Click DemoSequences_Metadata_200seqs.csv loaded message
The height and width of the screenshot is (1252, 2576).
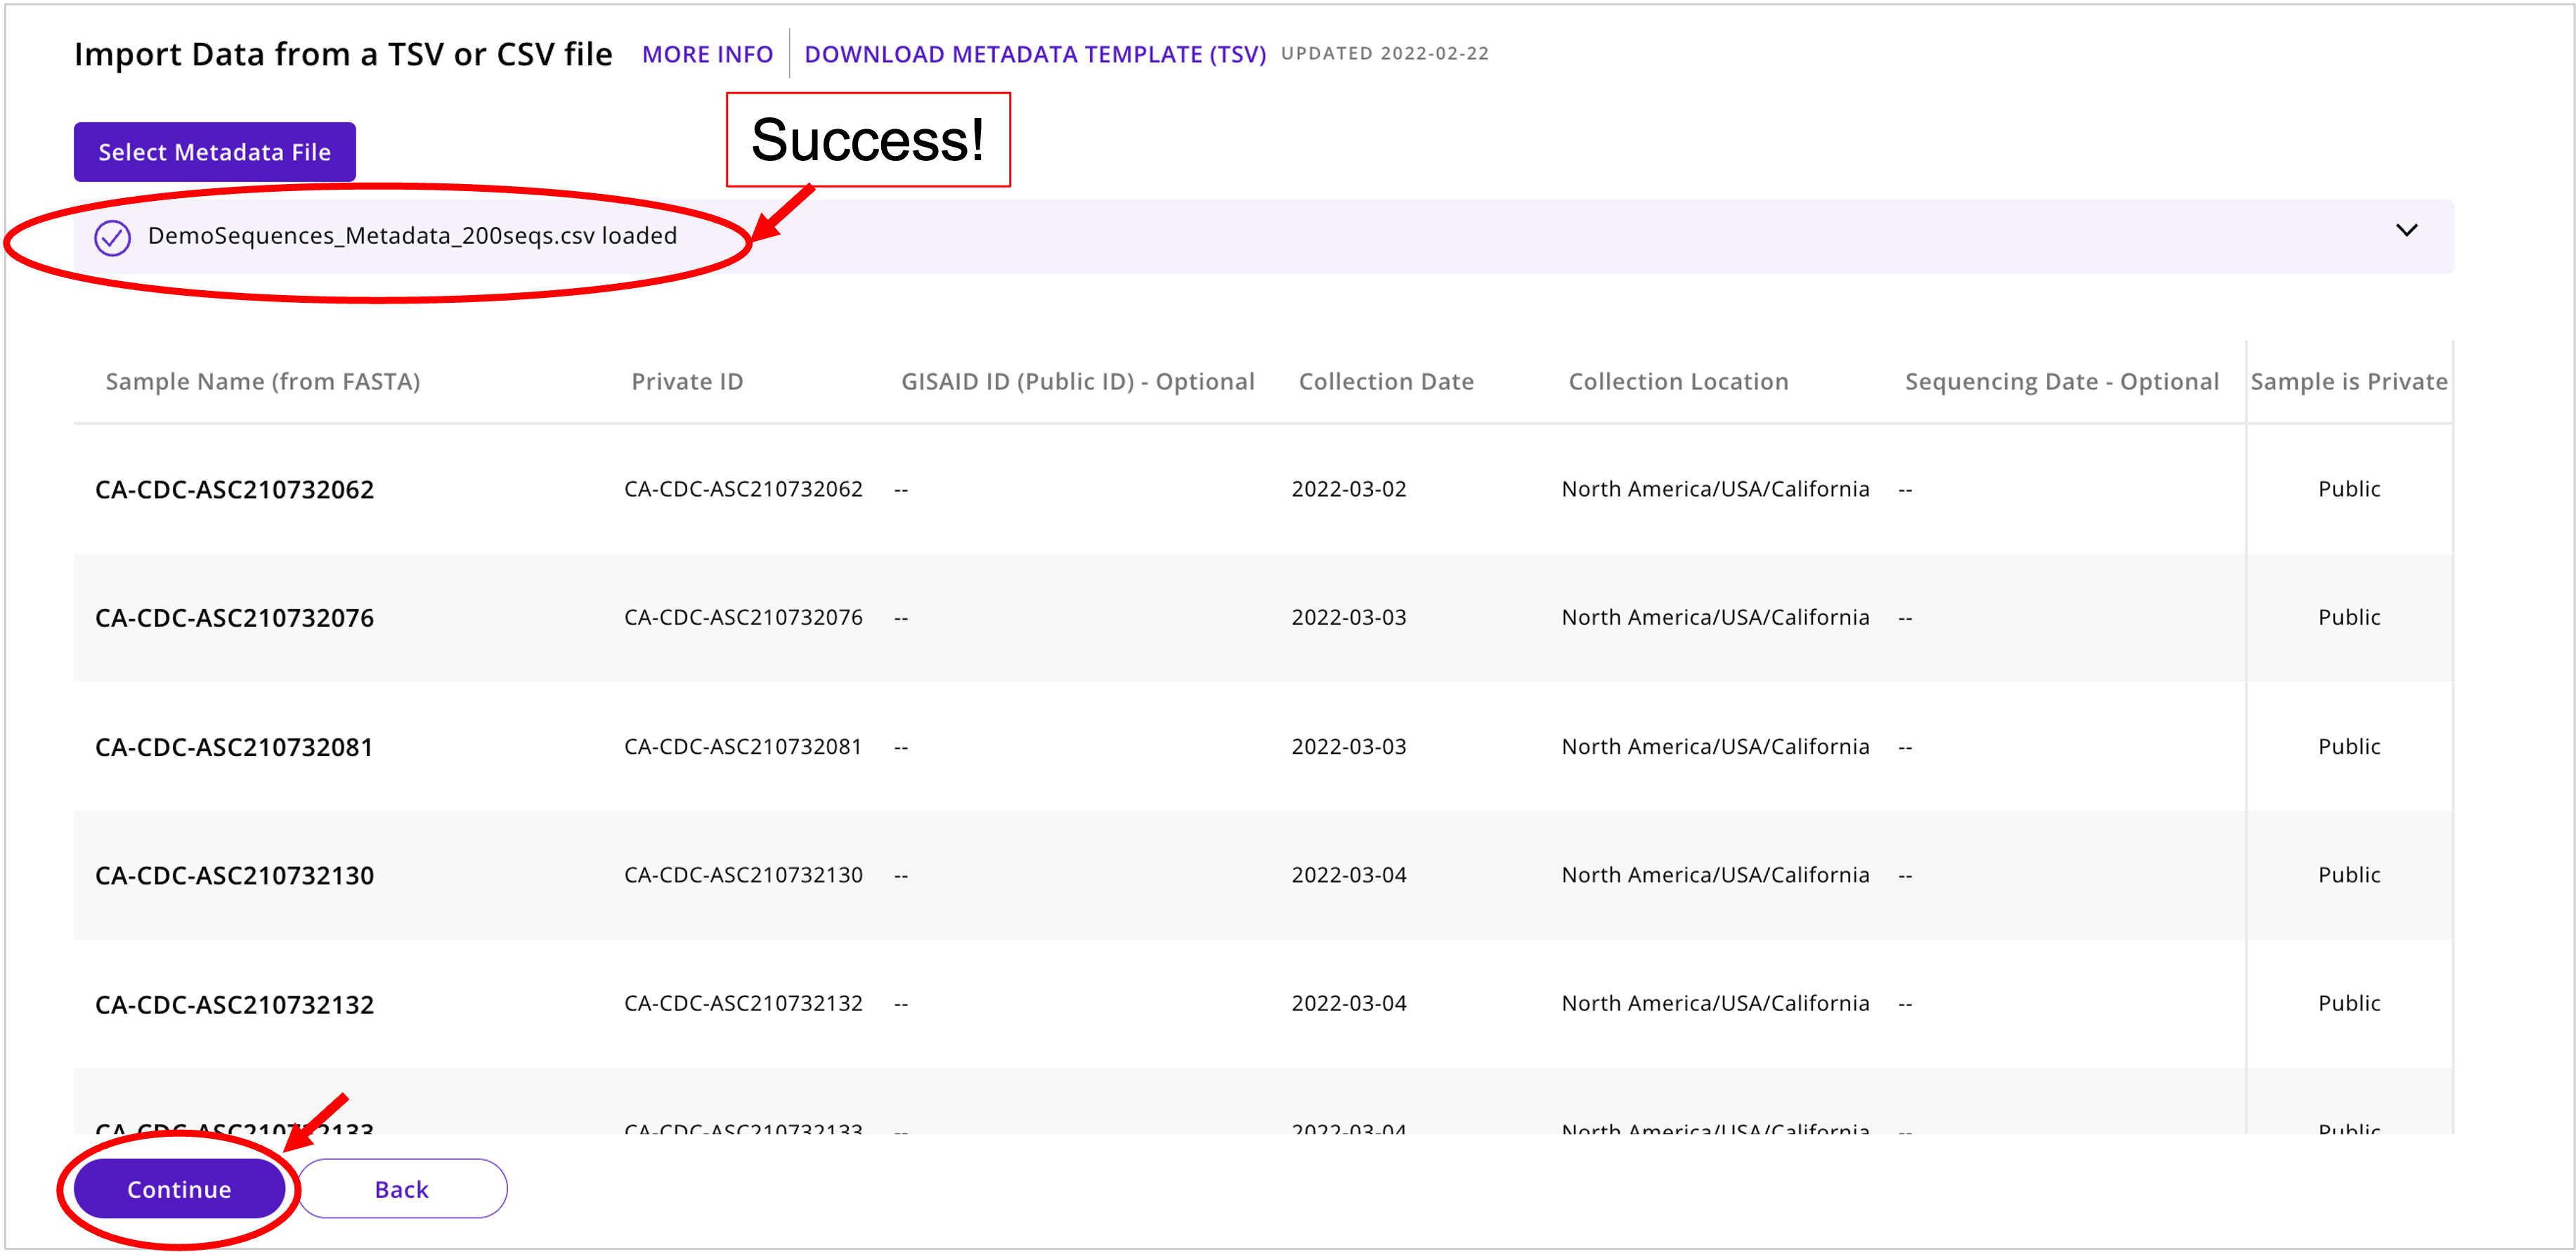tap(412, 236)
